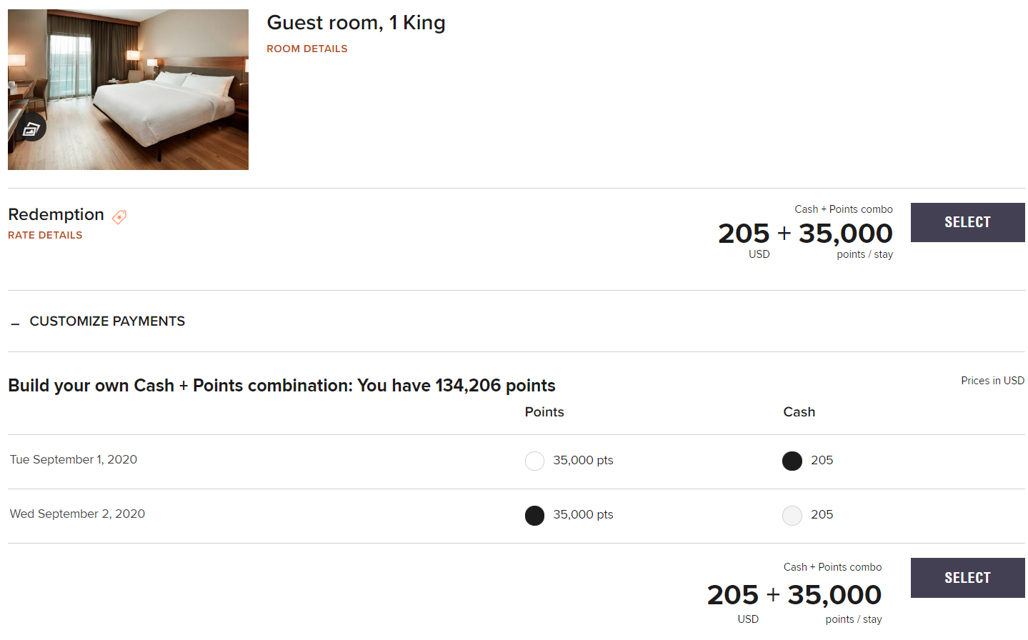Select 205 cash for Wed September 2

[x=792, y=515]
